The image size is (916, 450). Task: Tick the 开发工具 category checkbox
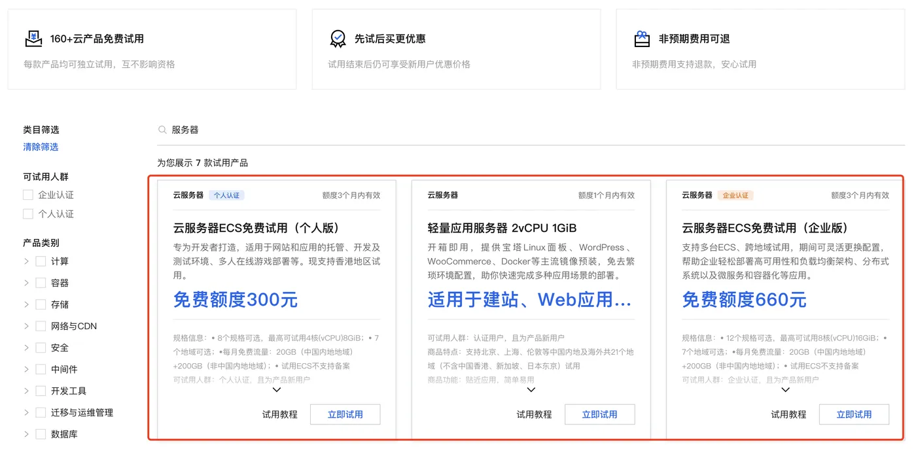coord(41,391)
